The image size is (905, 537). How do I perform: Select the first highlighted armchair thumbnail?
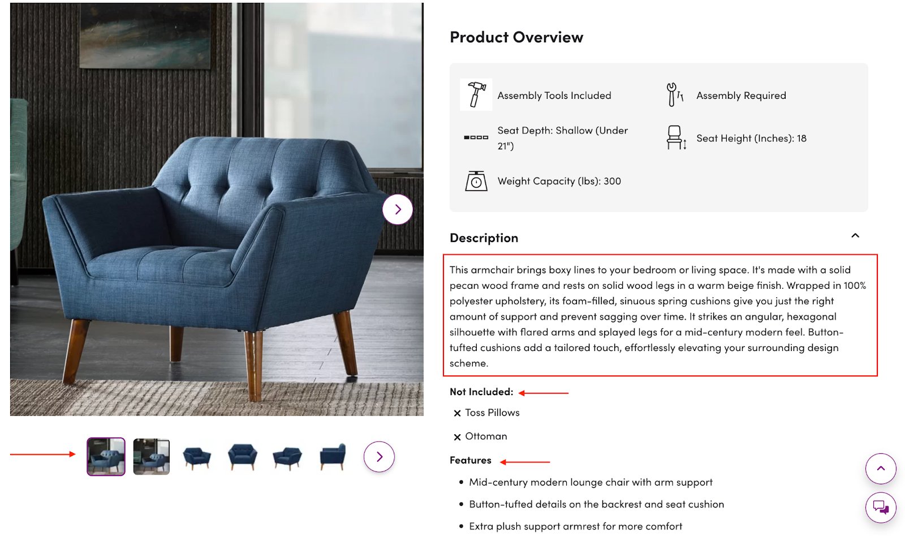[x=106, y=457]
